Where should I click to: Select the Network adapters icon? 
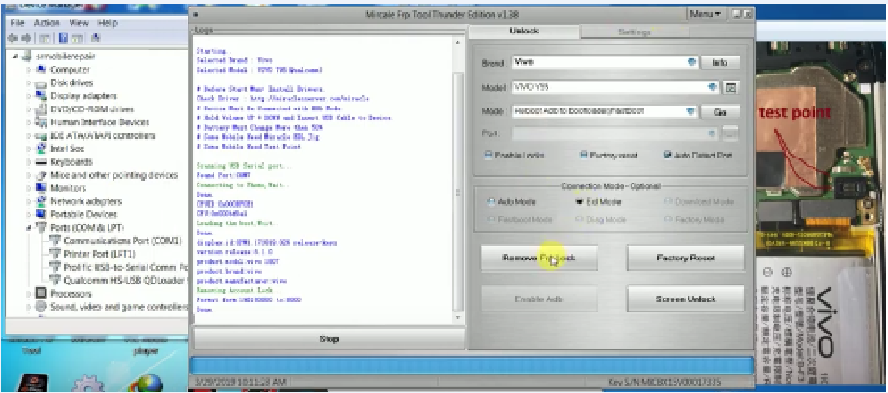41,201
